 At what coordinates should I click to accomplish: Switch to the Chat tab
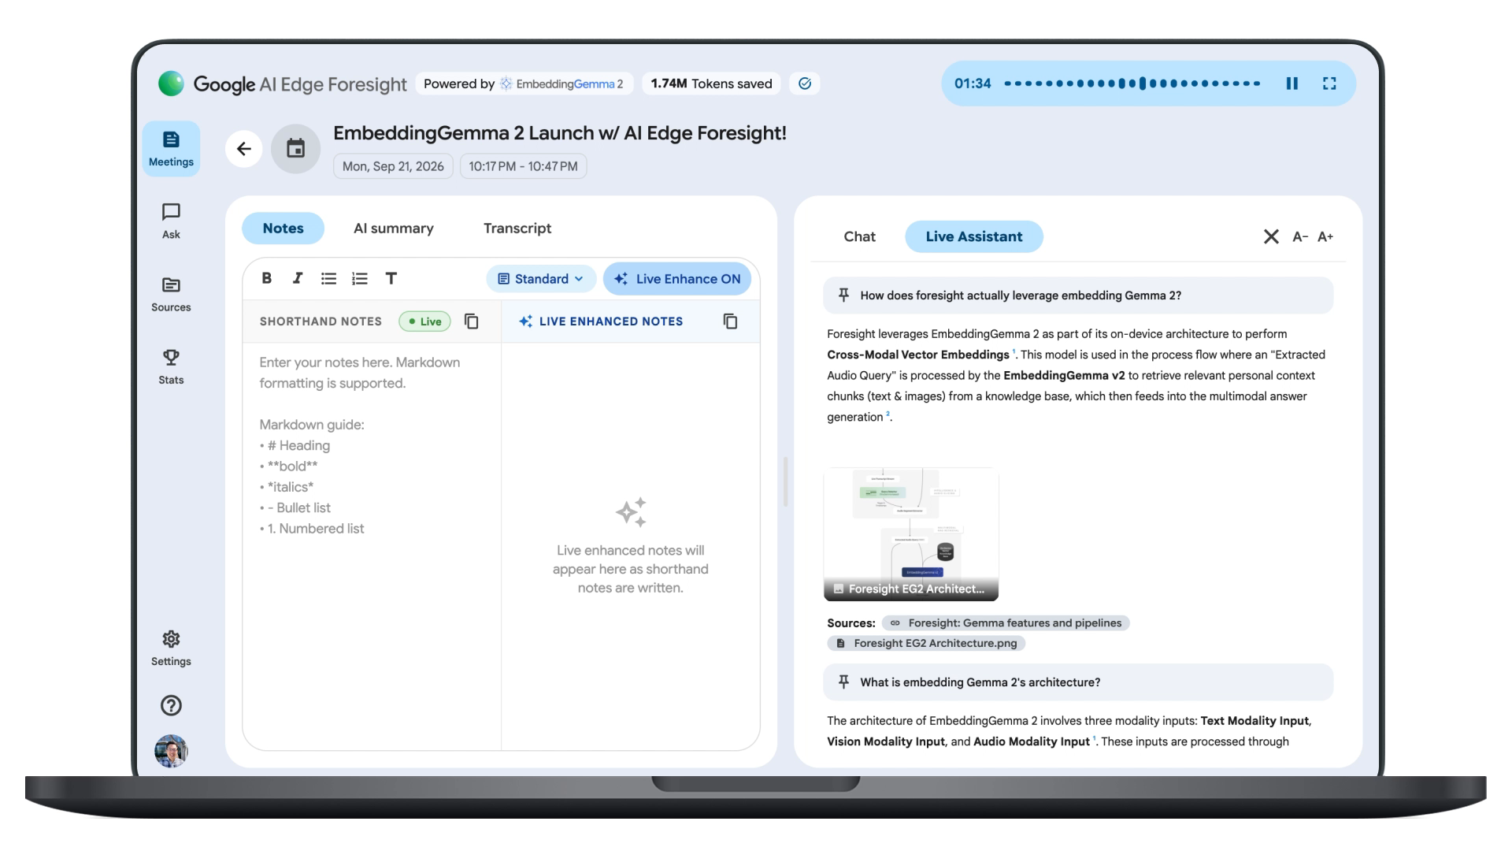click(x=859, y=236)
